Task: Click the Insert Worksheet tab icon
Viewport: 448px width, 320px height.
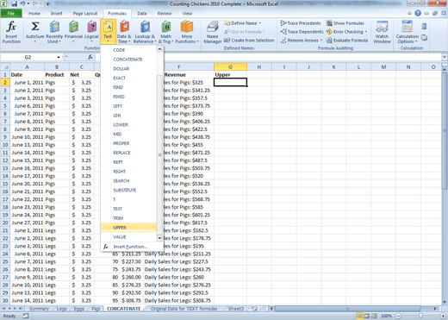Action: 254,309
